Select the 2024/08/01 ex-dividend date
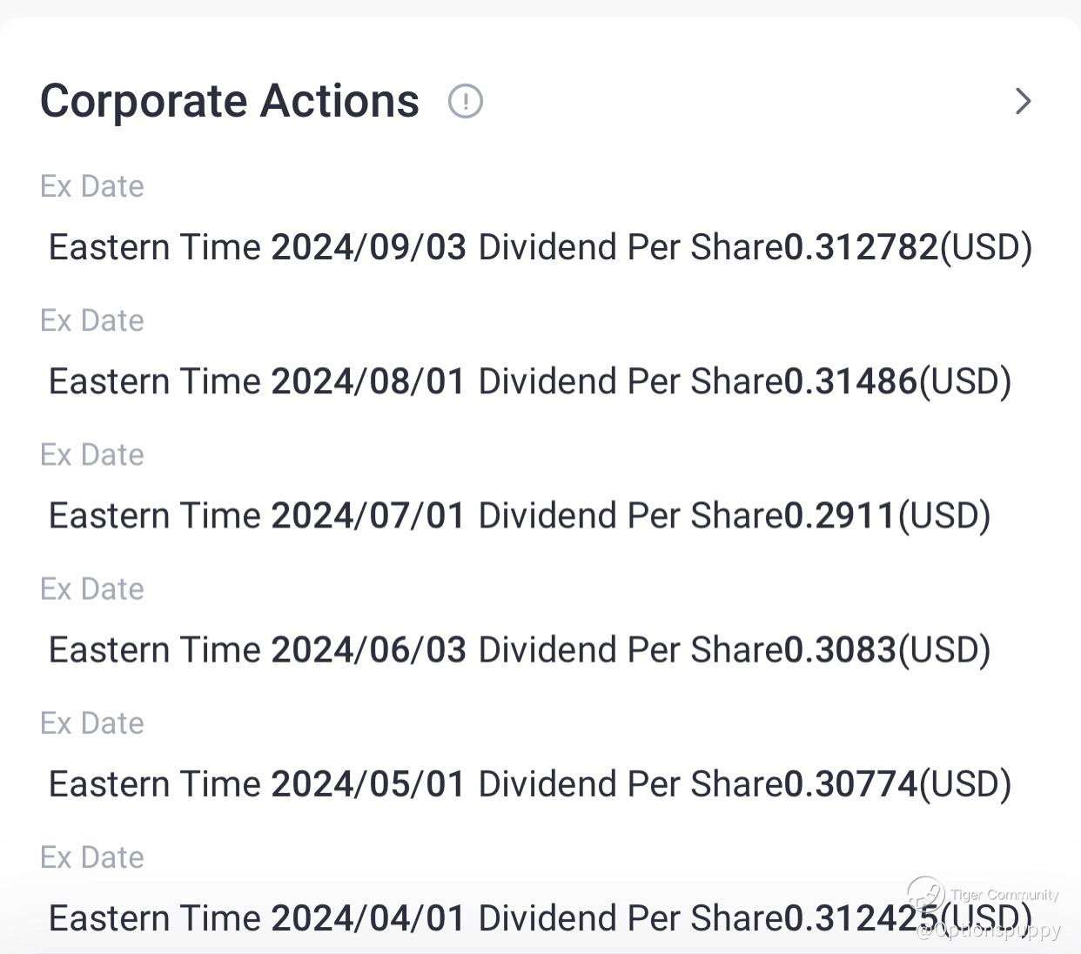Screen dimensions: 1081x954 point(369,381)
